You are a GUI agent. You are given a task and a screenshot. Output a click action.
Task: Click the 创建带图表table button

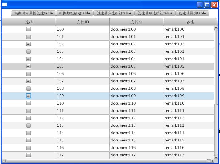[x=192, y=14]
